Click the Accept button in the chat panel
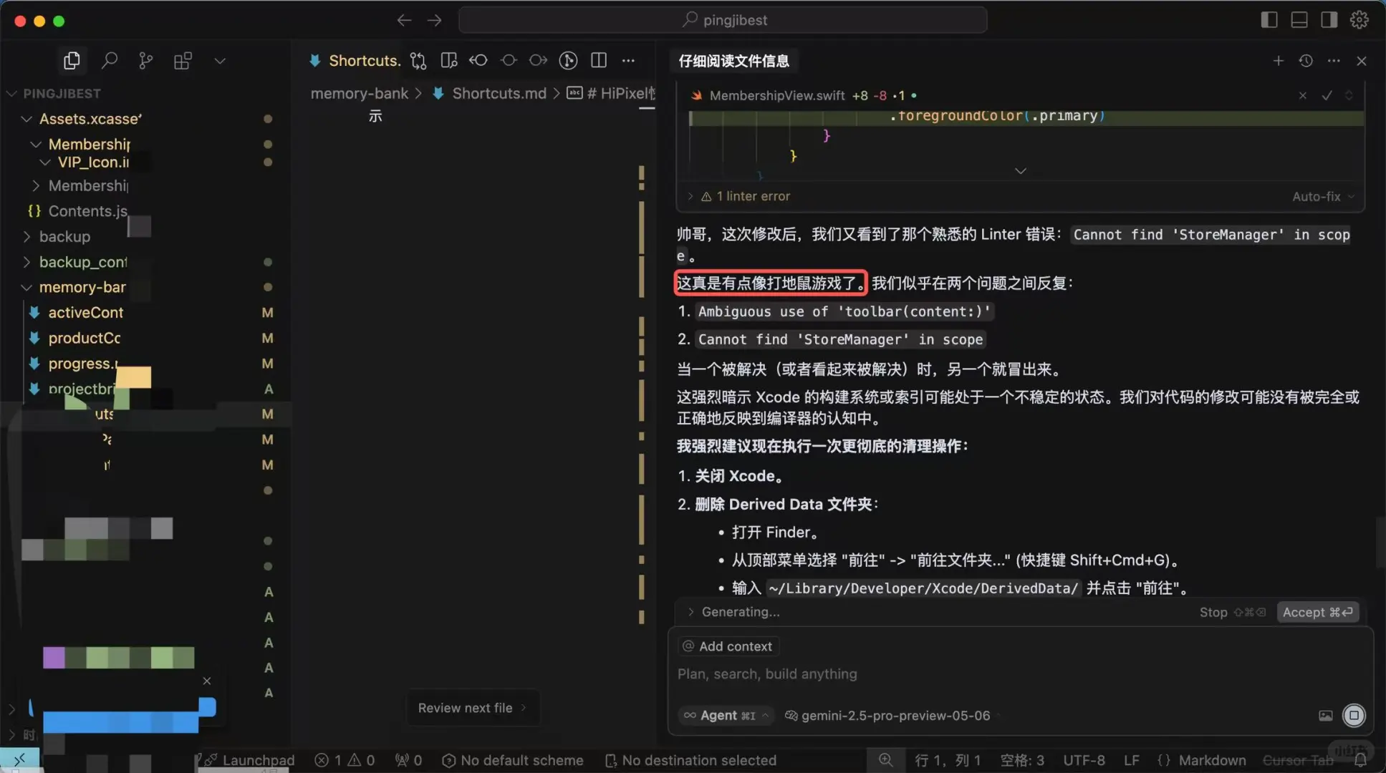 point(1317,612)
